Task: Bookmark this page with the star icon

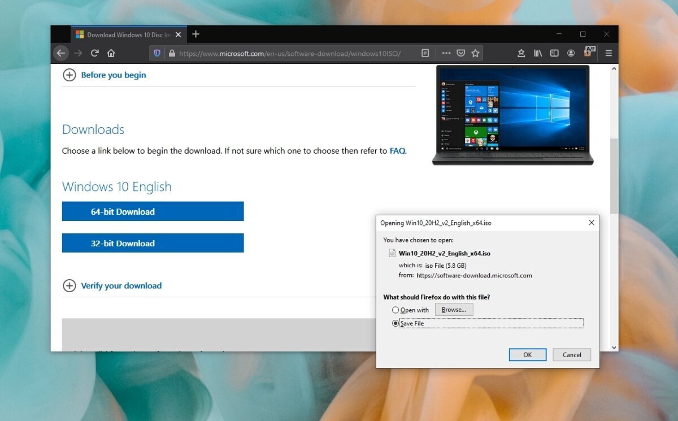Action: [475, 53]
